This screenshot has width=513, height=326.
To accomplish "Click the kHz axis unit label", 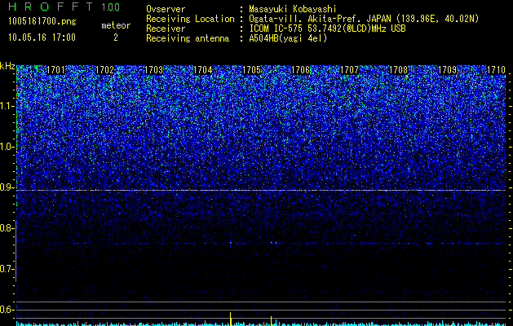I will (x=7, y=66).
